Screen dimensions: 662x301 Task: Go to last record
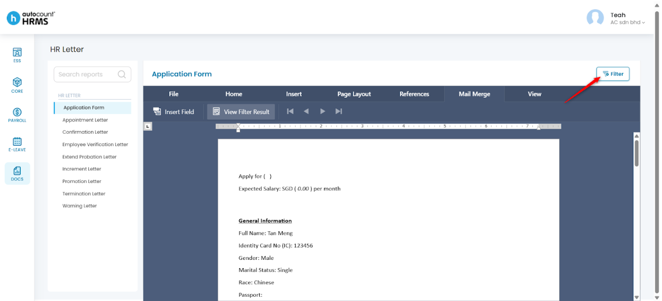pos(338,111)
